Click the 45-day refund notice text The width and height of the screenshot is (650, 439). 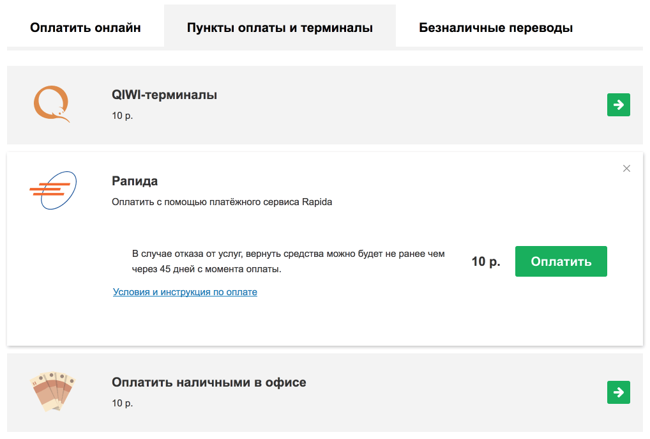pos(288,261)
